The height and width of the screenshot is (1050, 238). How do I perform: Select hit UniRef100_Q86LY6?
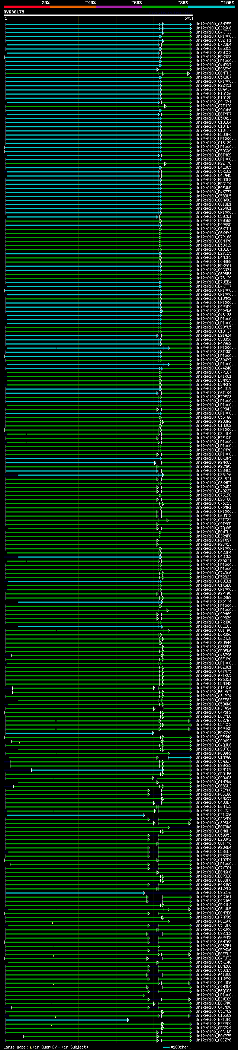pos(213,475)
